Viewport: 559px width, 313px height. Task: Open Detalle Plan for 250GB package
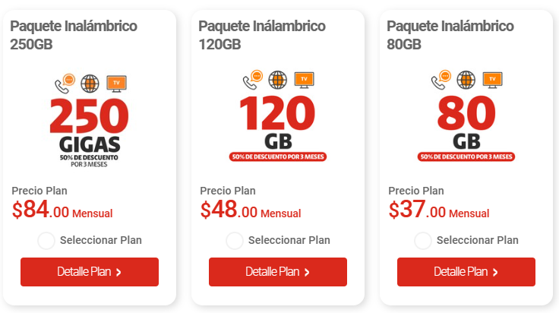(x=90, y=272)
